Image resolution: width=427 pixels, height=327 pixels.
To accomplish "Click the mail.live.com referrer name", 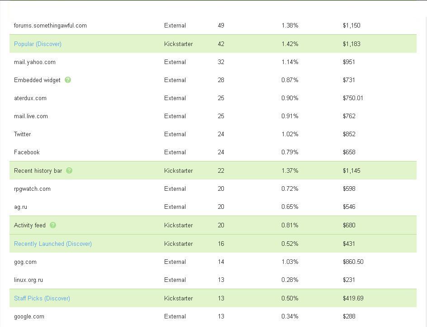I will click(x=31, y=116).
